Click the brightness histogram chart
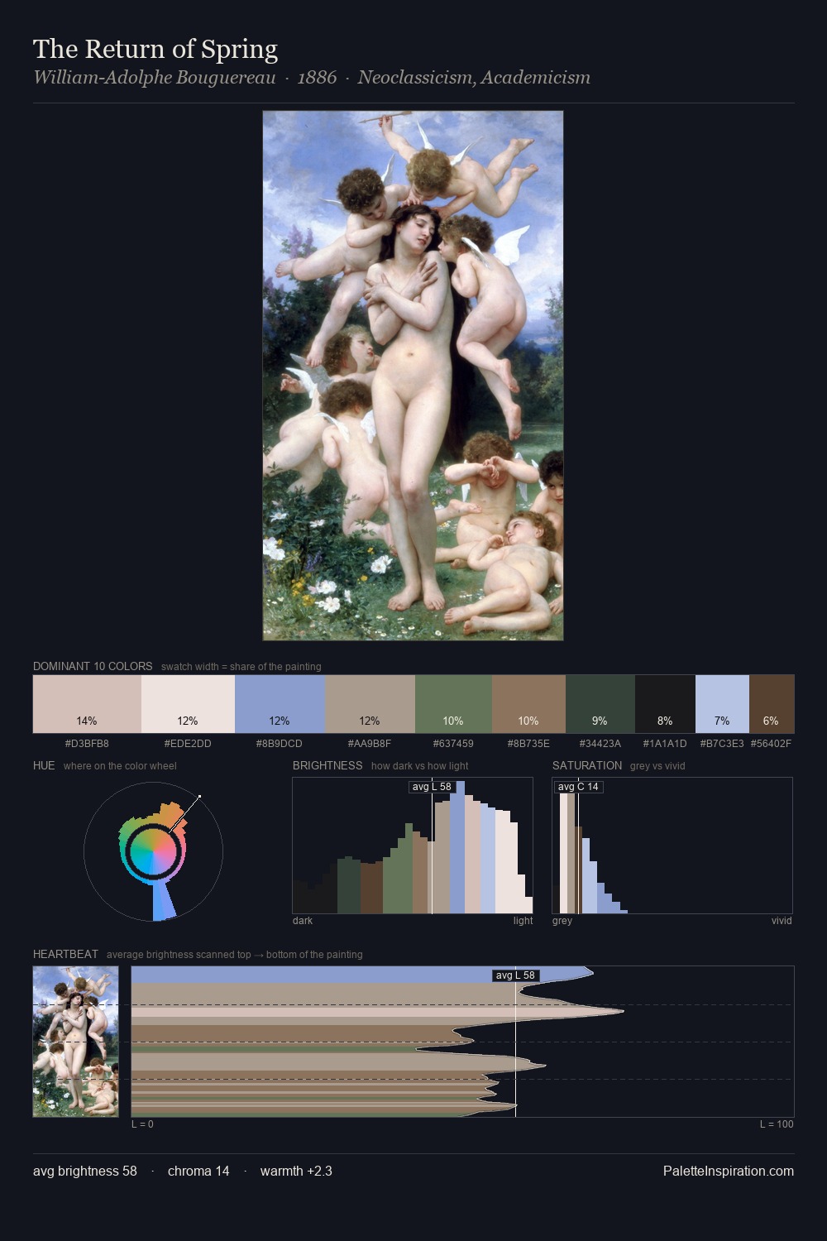This screenshot has width=827, height=1241. tap(413, 846)
